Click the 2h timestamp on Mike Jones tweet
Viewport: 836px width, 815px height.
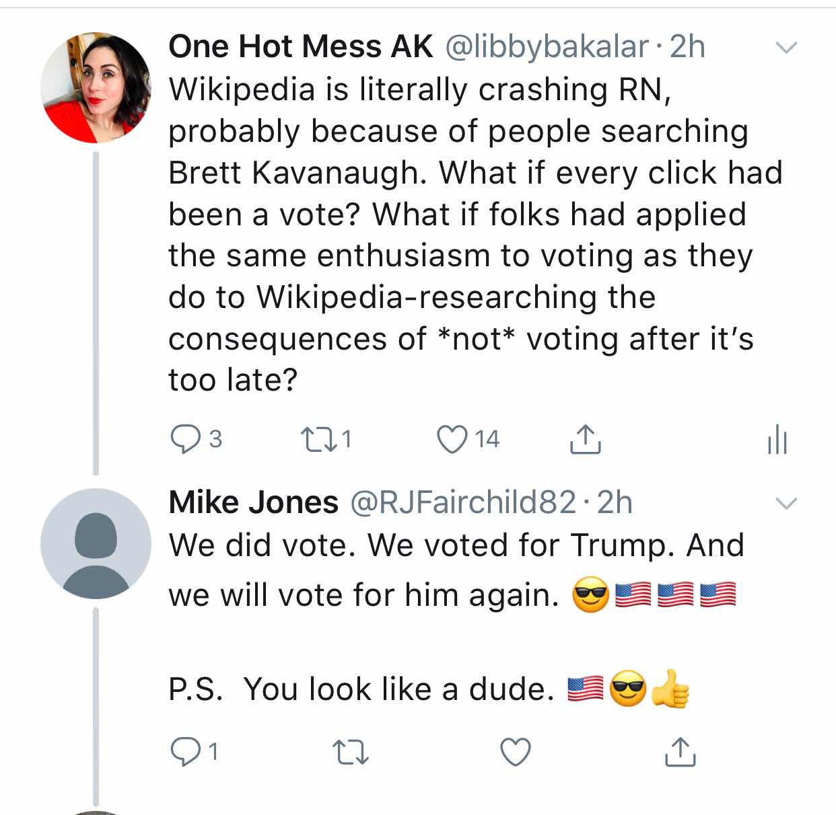pos(615,502)
